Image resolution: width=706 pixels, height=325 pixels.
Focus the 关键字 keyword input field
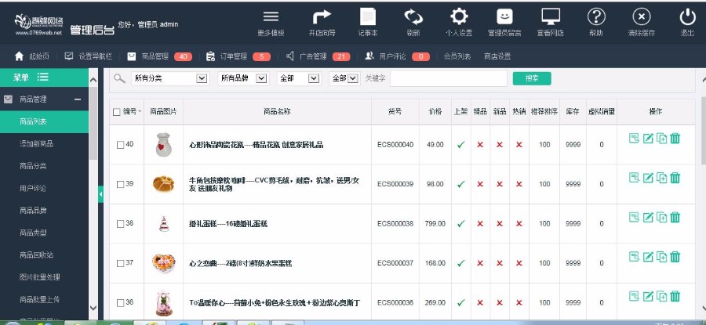tap(449, 78)
